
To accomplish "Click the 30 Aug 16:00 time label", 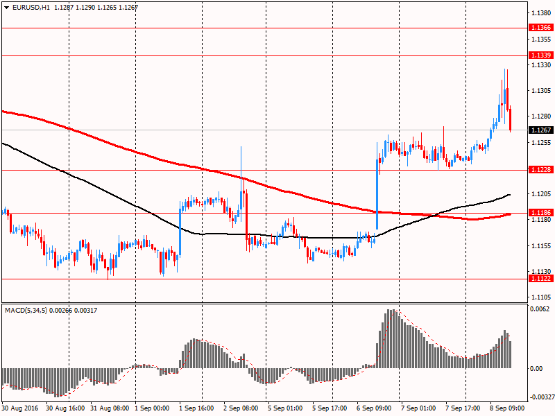I will [65, 408].
